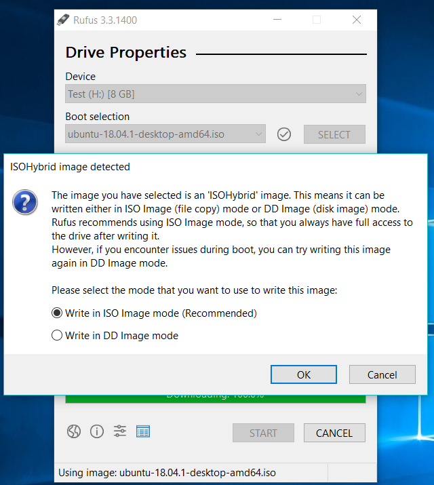Viewport: 434px width, 485px height.
Task: Click the 'Please select the mode' prompt text
Action: pyautogui.click(x=195, y=290)
